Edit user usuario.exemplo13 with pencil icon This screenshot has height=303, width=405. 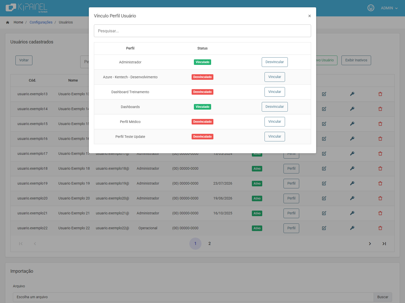pyautogui.click(x=324, y=94)
